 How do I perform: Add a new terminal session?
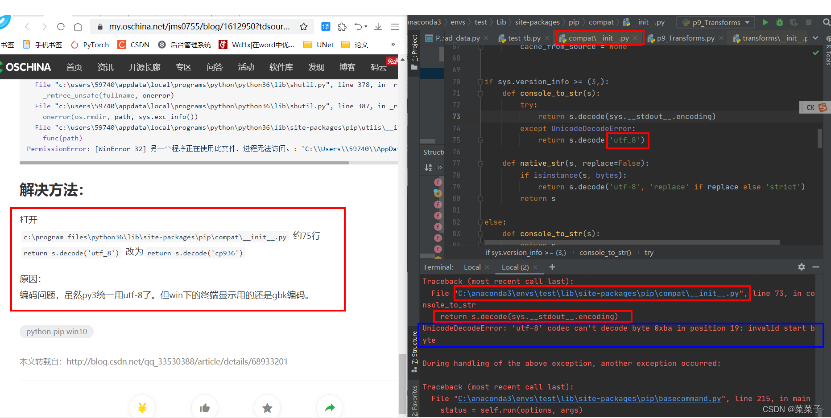coord(552,267)
